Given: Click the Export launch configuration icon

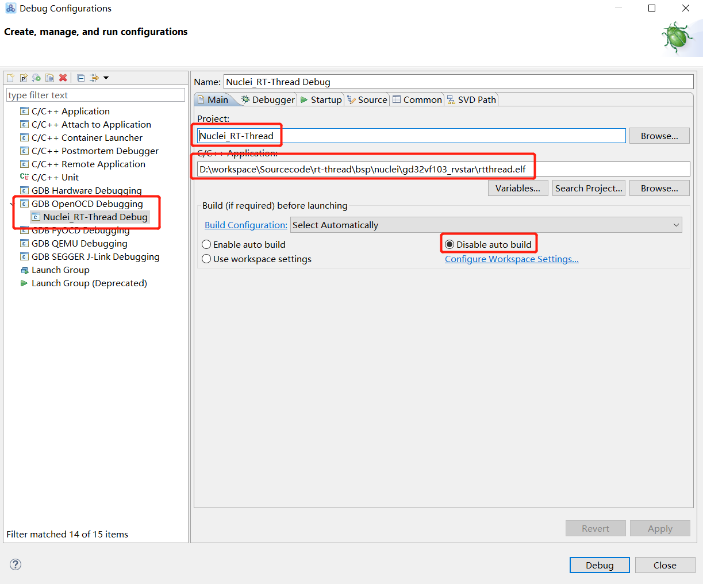Looking at the screenshot, I should (36, 78).
